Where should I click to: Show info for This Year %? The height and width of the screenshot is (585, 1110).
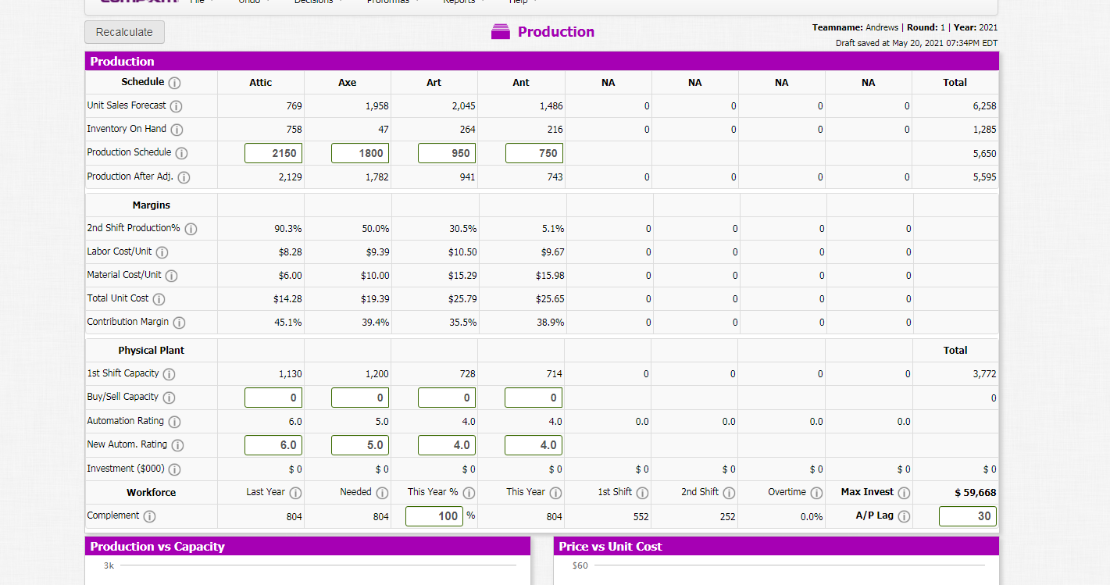point(469,493)
